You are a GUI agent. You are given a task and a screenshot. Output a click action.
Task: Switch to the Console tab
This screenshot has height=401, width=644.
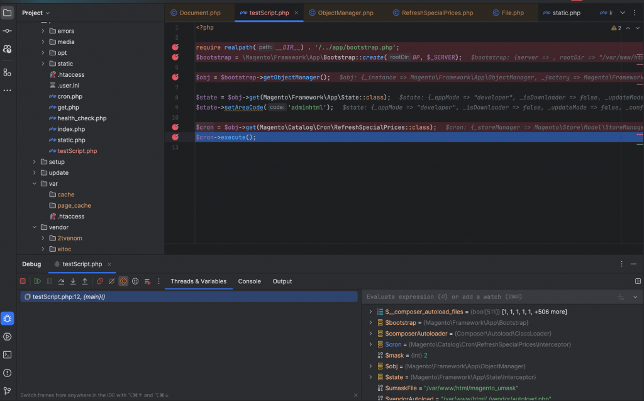click(x=249, y=281)
